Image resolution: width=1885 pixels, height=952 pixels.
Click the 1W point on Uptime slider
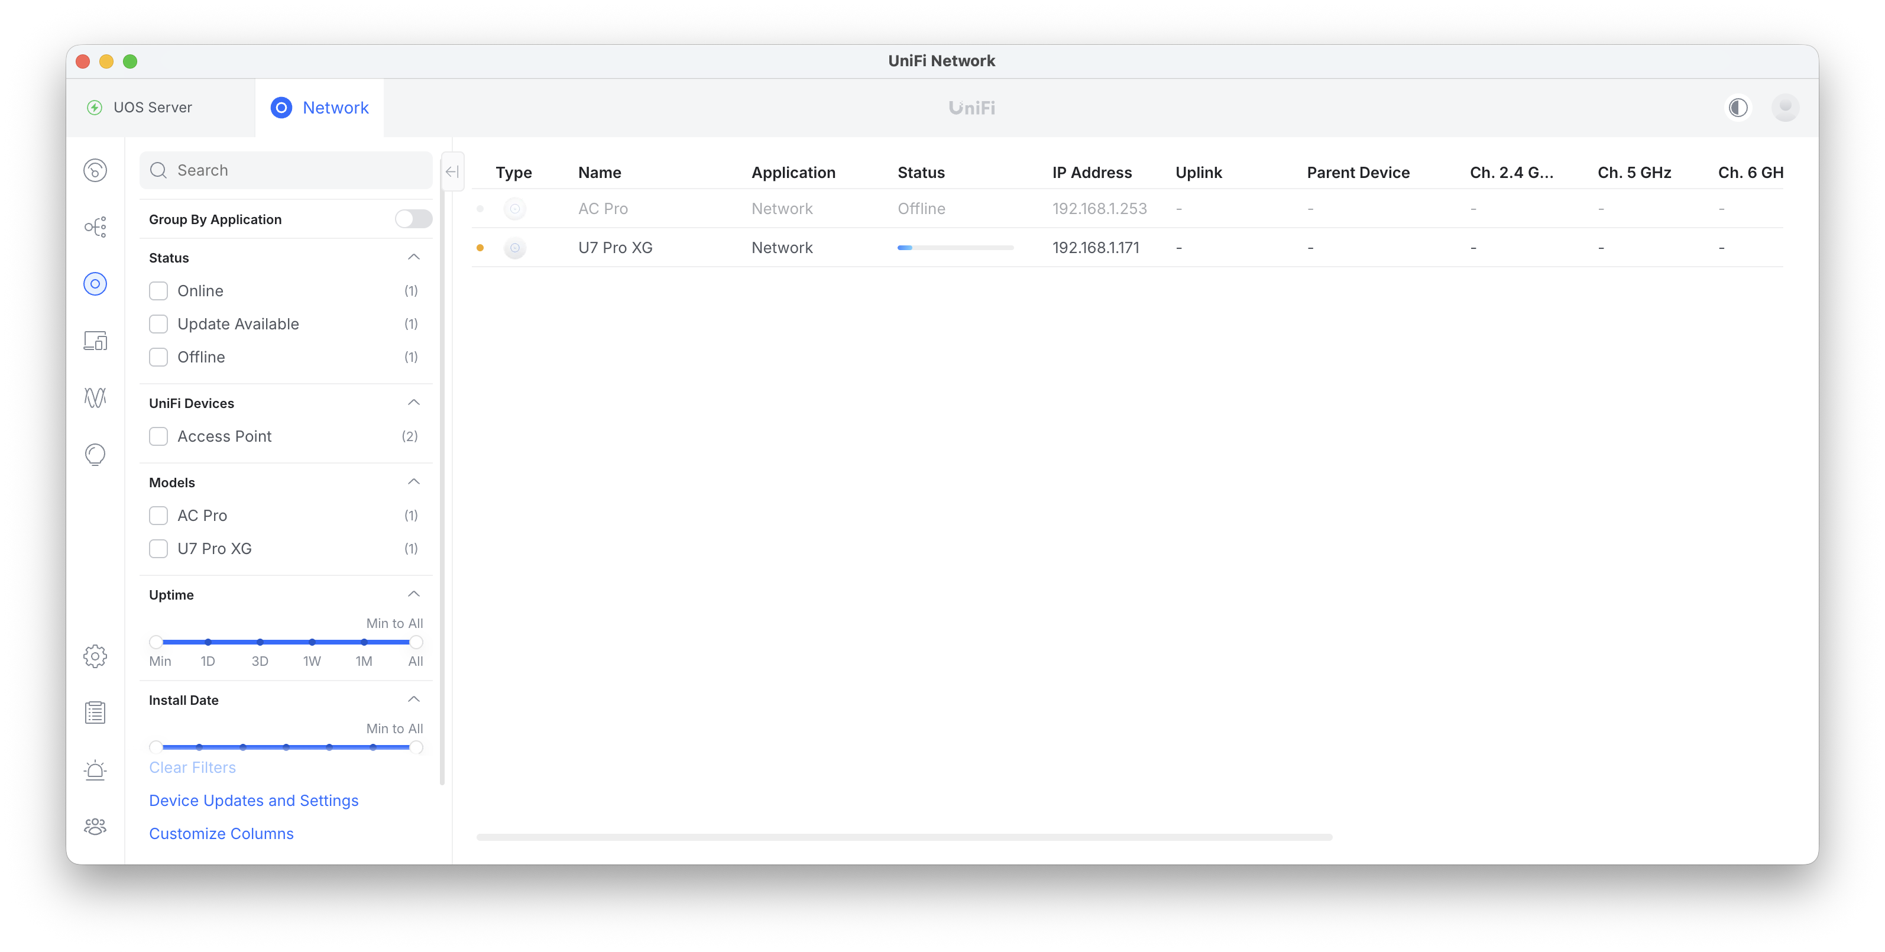[x=312, y=642]
